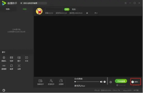Select the screen capture (截屏) source
Image resolution: width=143 pixels, height=93 pixels.
pyautogui.click(x=12, y=67)
